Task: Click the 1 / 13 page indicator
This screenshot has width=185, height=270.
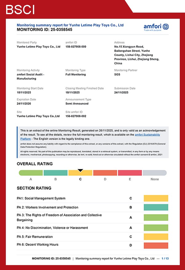Action: pyautogui.click(x=165, y=259)
